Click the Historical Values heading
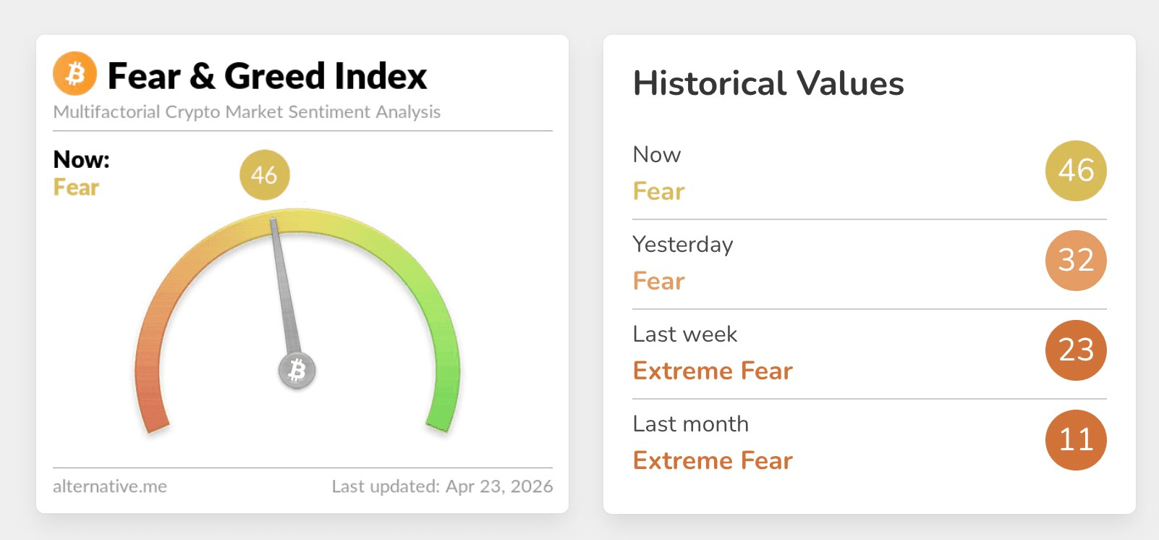 pyautogui.click(x=768, y=83)
